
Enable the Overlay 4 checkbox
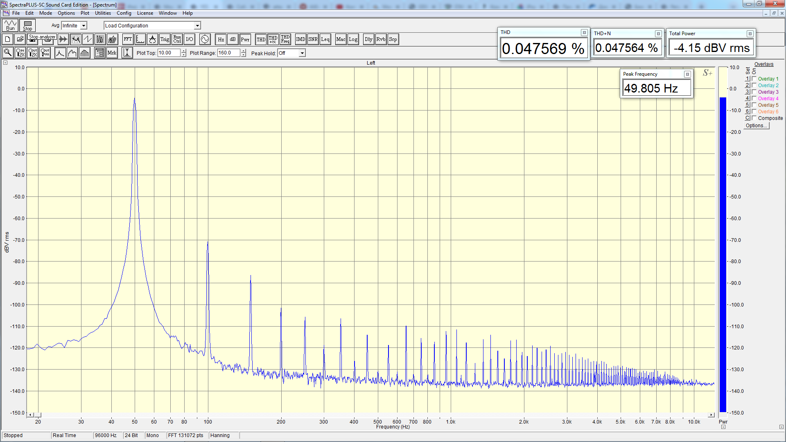754,98
